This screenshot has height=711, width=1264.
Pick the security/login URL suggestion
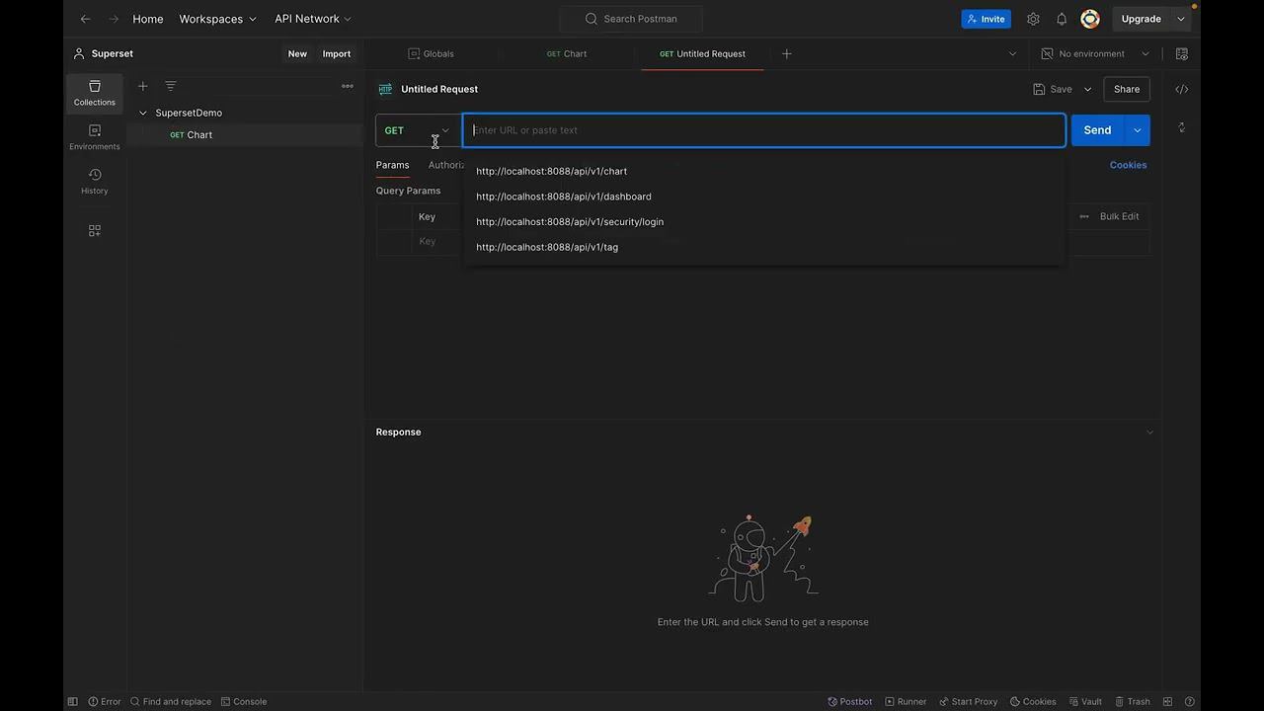click(x=570, y=222)
